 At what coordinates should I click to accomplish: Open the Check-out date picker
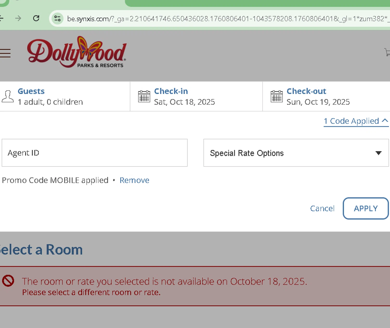(x=326, y=96)
